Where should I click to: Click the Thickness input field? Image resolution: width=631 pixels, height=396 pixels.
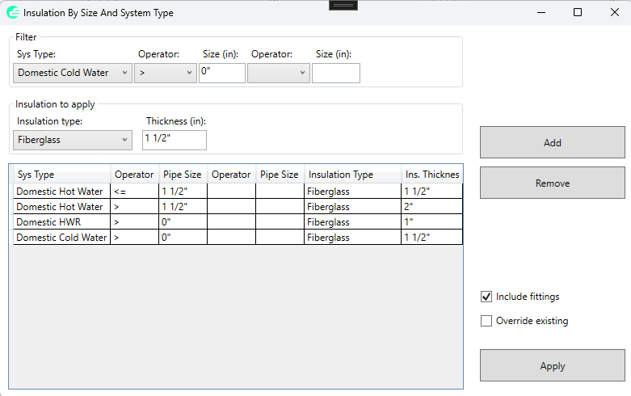coord(174,140)
